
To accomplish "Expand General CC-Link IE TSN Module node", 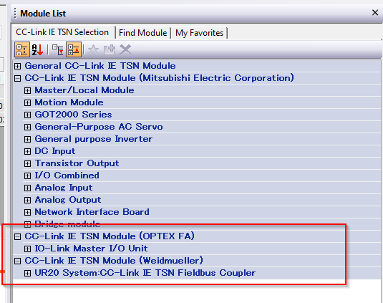I will [x=18, y=66].
